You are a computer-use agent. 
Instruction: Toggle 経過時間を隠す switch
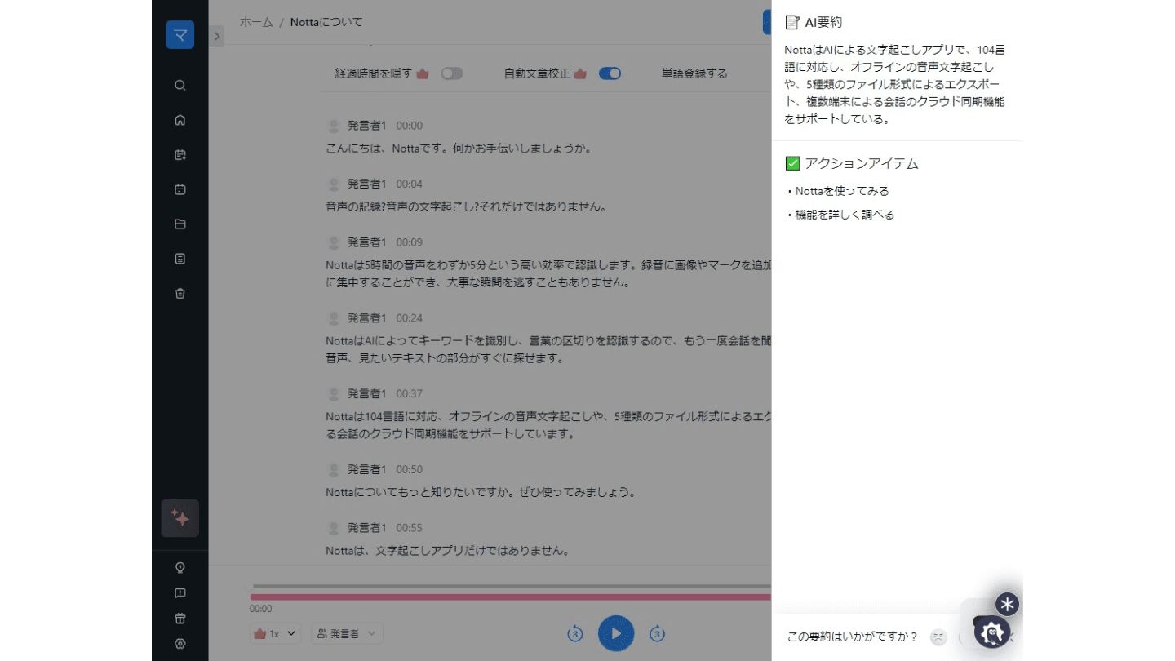click(452, 73)
